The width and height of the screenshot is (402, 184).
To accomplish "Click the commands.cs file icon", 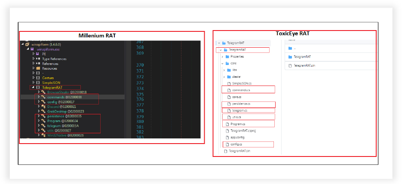I will click(229, 90).
